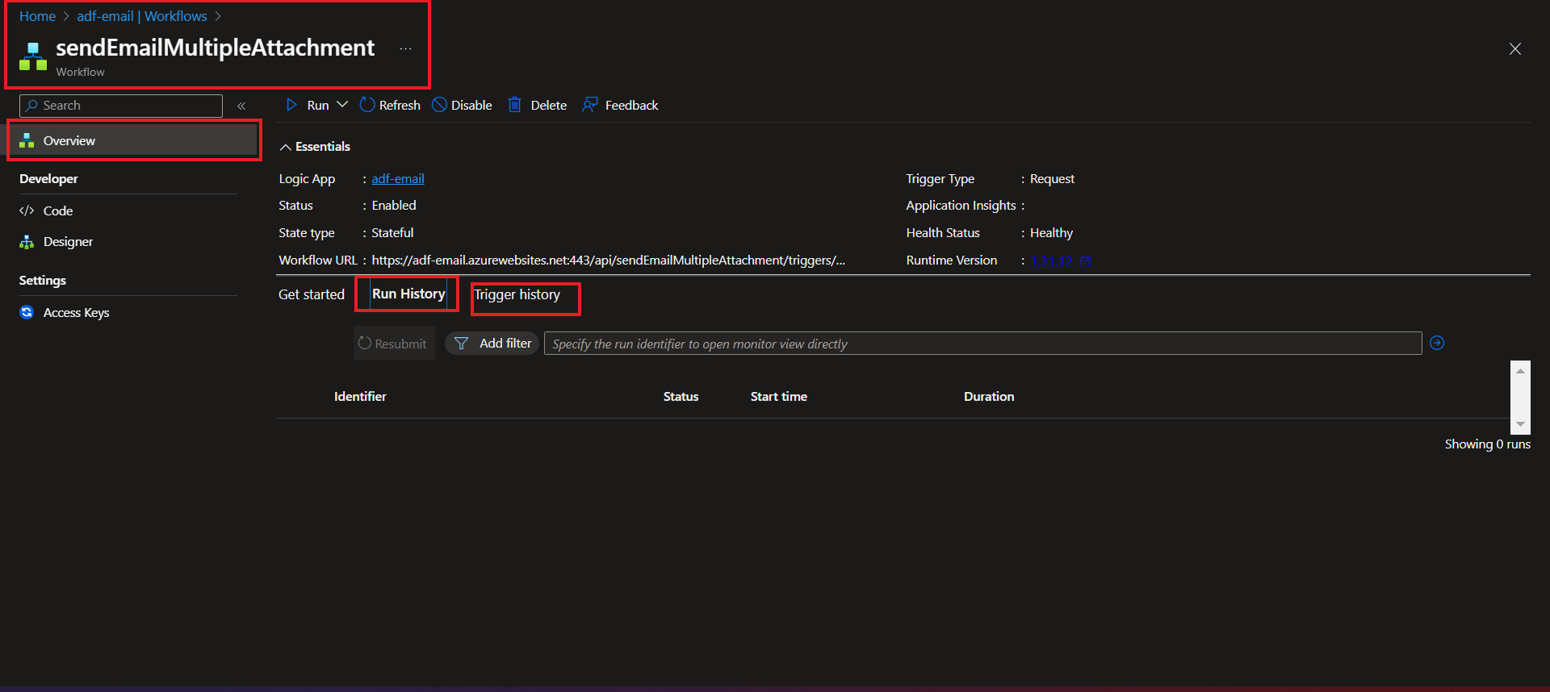This screenshot has width=1550, height=692.
Task: Click the 'Request' trigger type value
Action: click(x=1052, y=178)
